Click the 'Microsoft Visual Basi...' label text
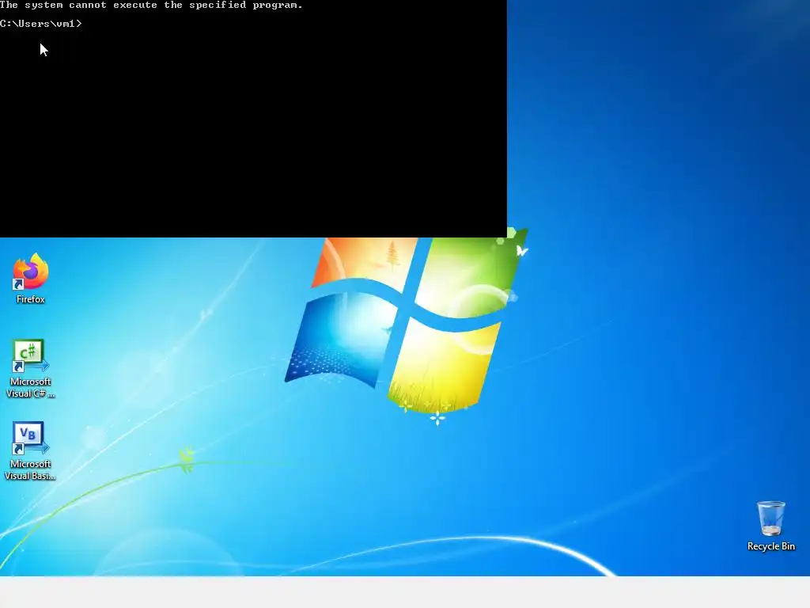This screenshot has width=810, height=608. pyautogui.click(x=31, y=470)
